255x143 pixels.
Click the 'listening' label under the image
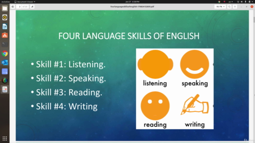coord(155,83)
